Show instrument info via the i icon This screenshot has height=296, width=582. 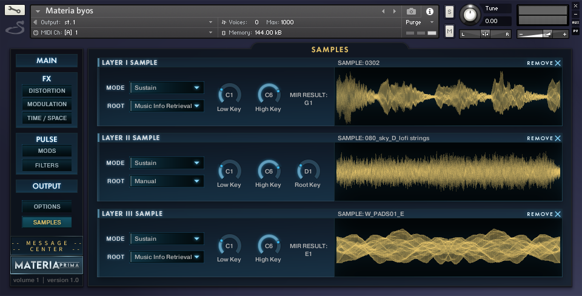click(x=429, y=12)
